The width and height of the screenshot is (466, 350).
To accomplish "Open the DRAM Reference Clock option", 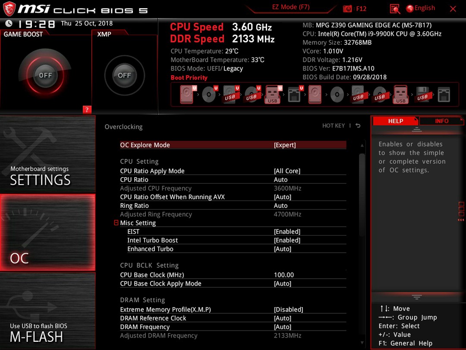I will (233, 318).
